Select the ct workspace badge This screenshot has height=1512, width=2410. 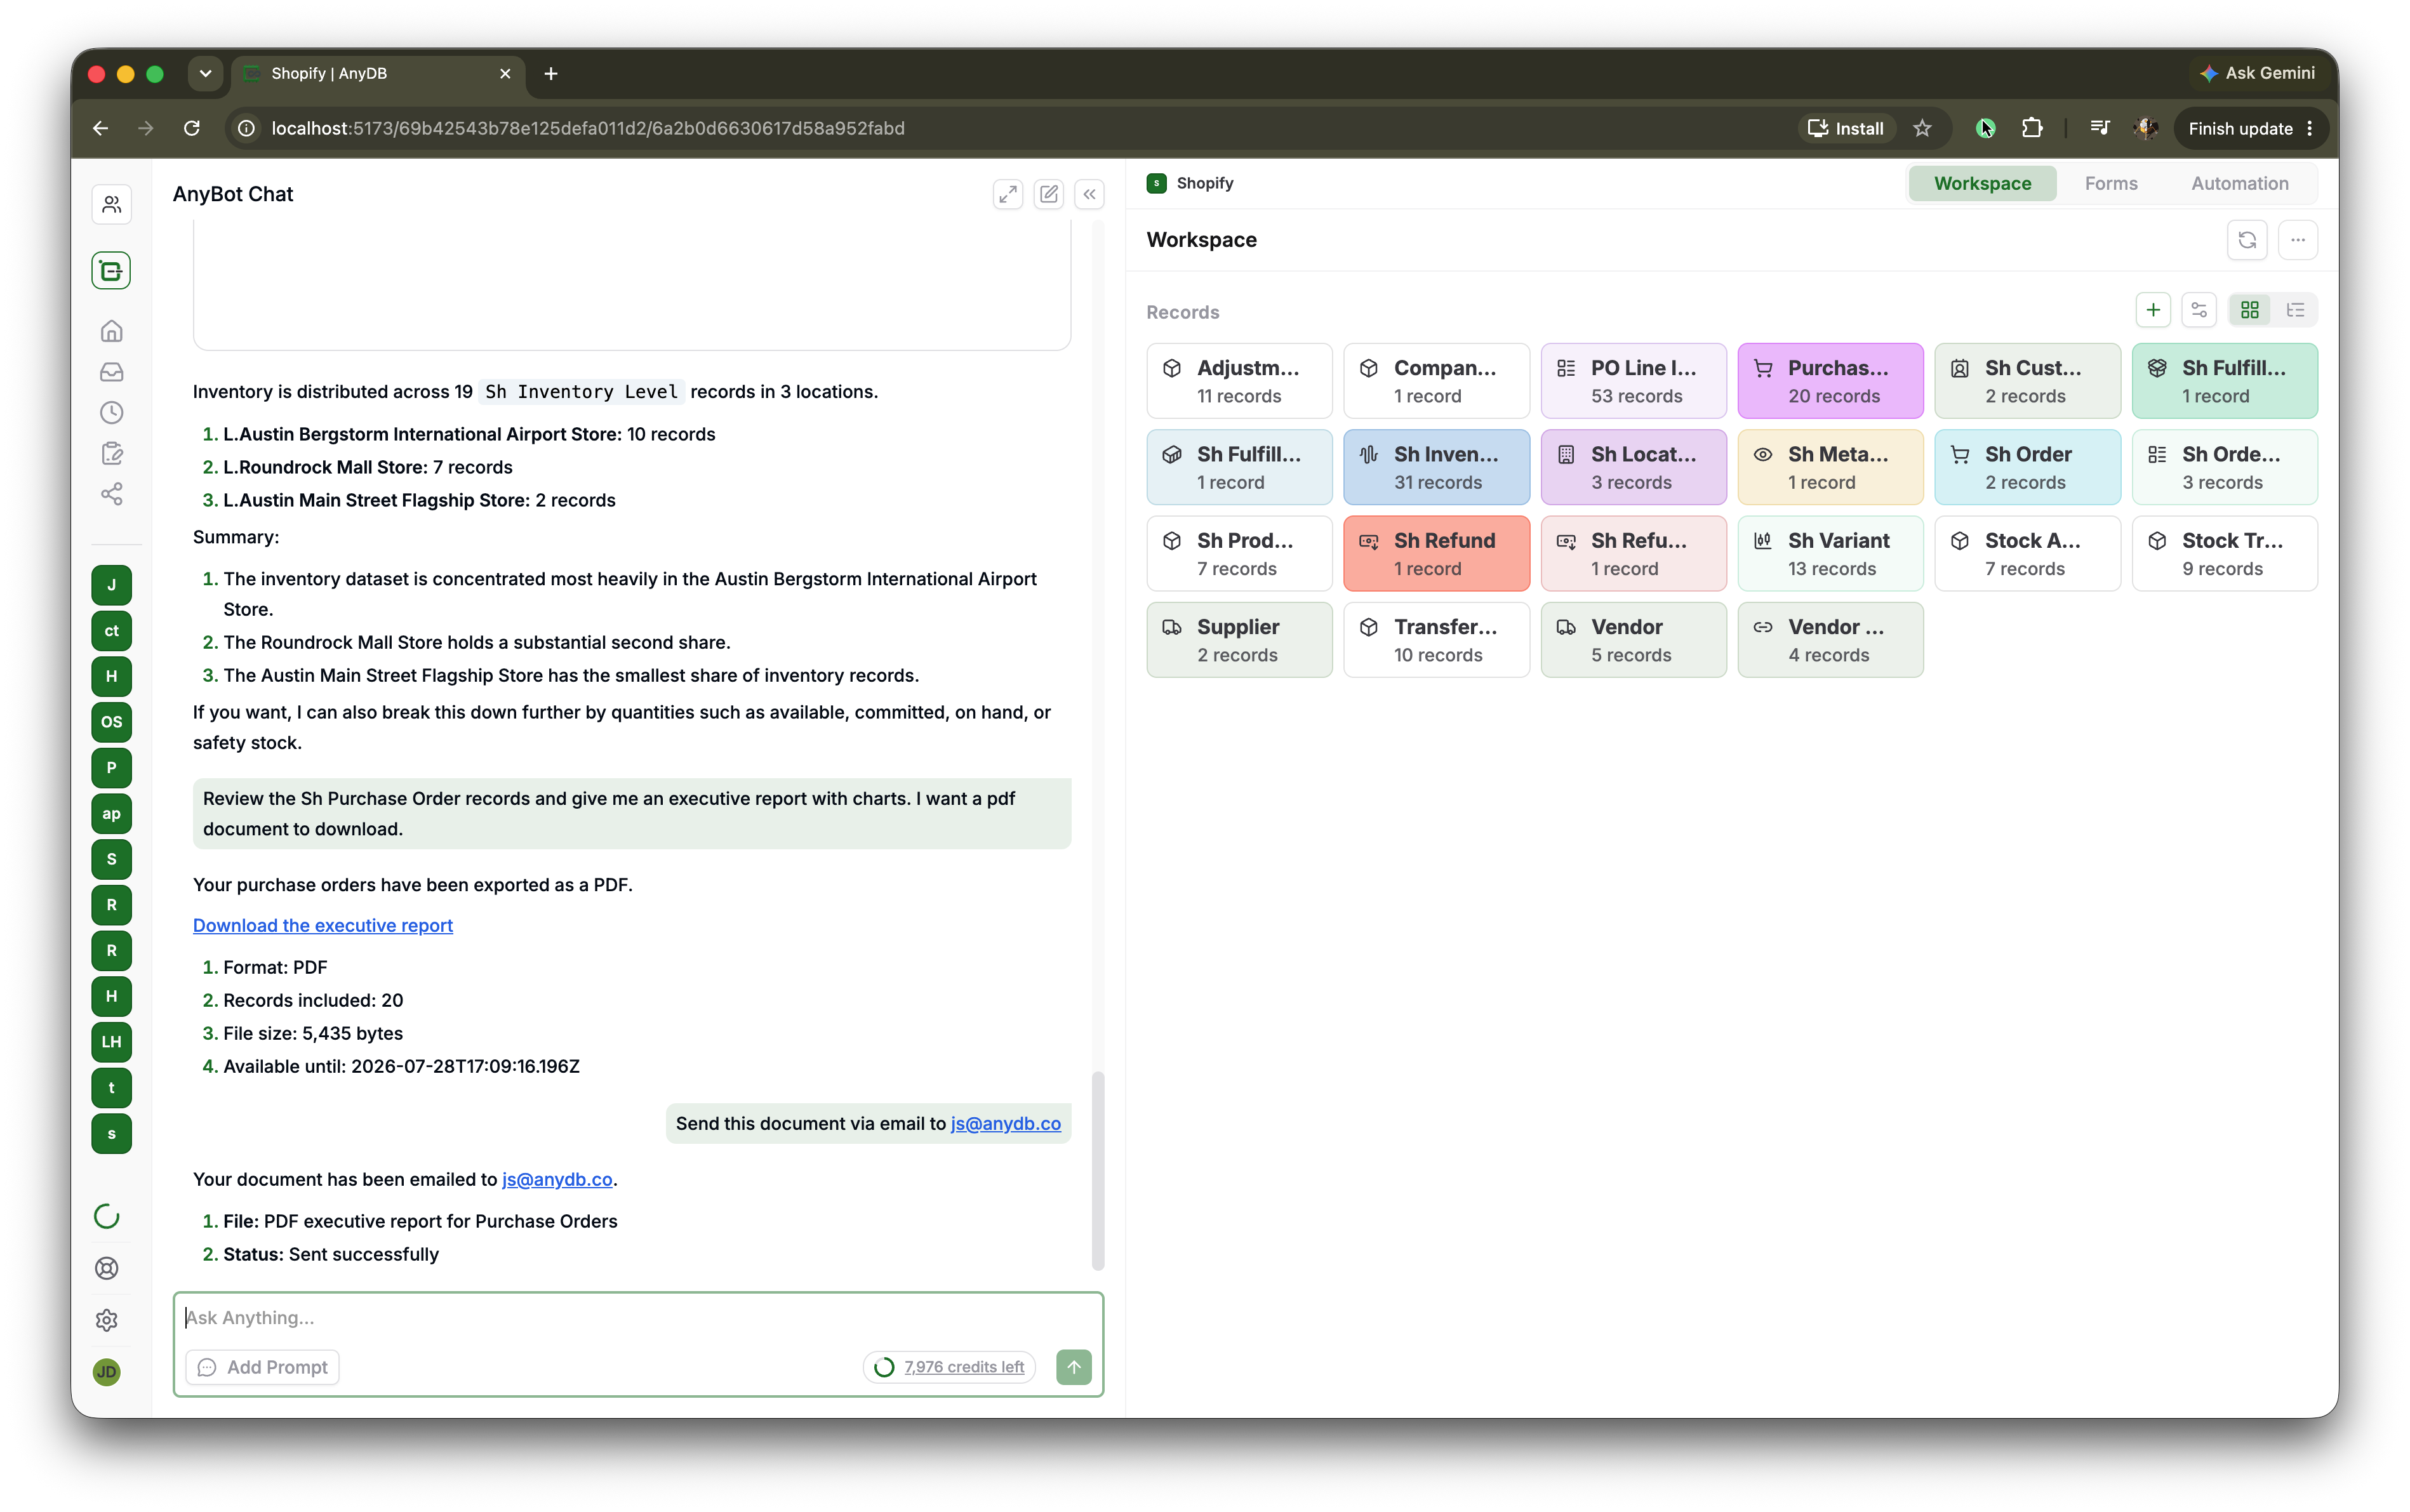coord(111,631)
